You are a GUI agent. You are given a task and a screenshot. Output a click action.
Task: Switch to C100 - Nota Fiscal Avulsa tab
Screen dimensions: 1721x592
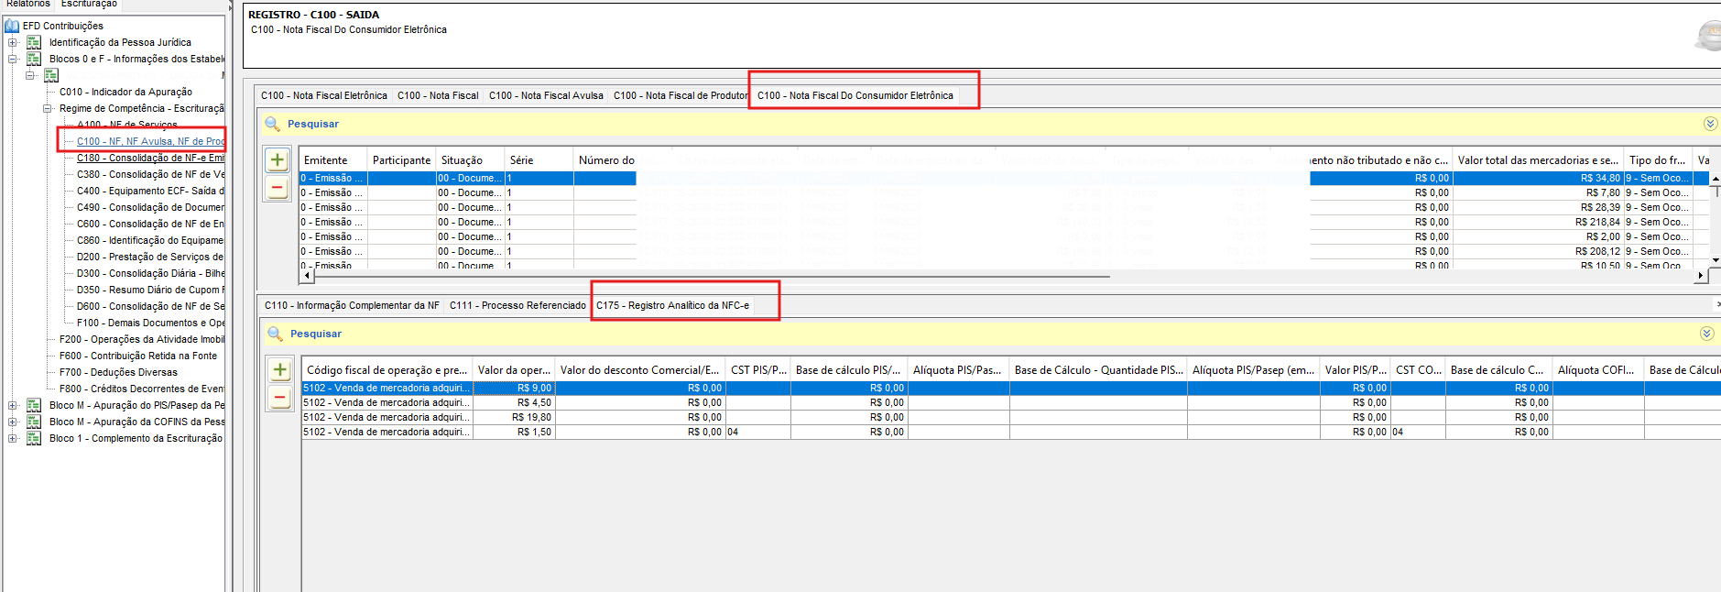click(x=546, y=95)
